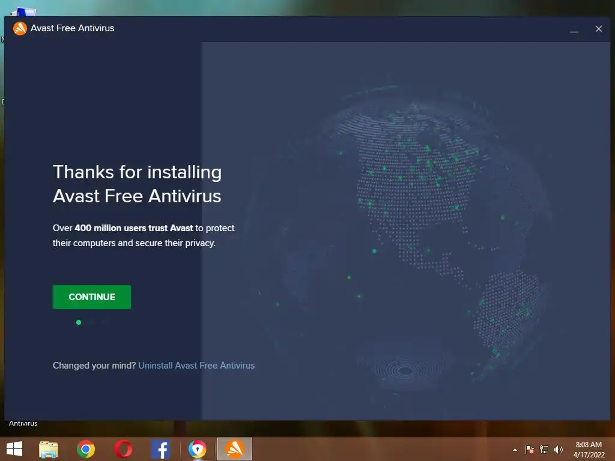
Task: Open the Action Center flag icon
Action: tap(530, 450)
